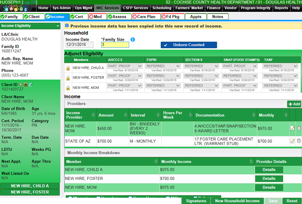Delete the NEW HIRE, MOM income row
The height and width of the screenshot is (204, 302).
(x=298, y=128)
